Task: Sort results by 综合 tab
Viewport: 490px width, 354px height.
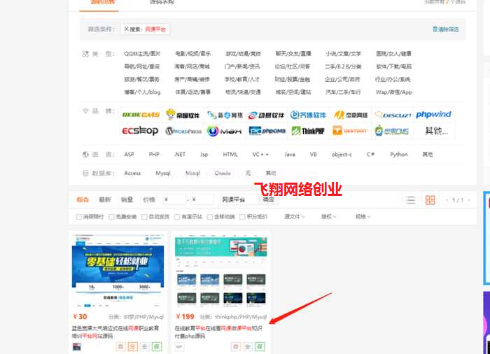Action: 83,199
